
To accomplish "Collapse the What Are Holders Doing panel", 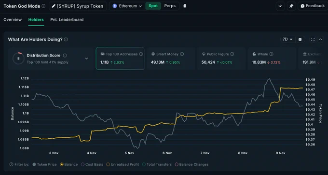I will click(320, 40).
